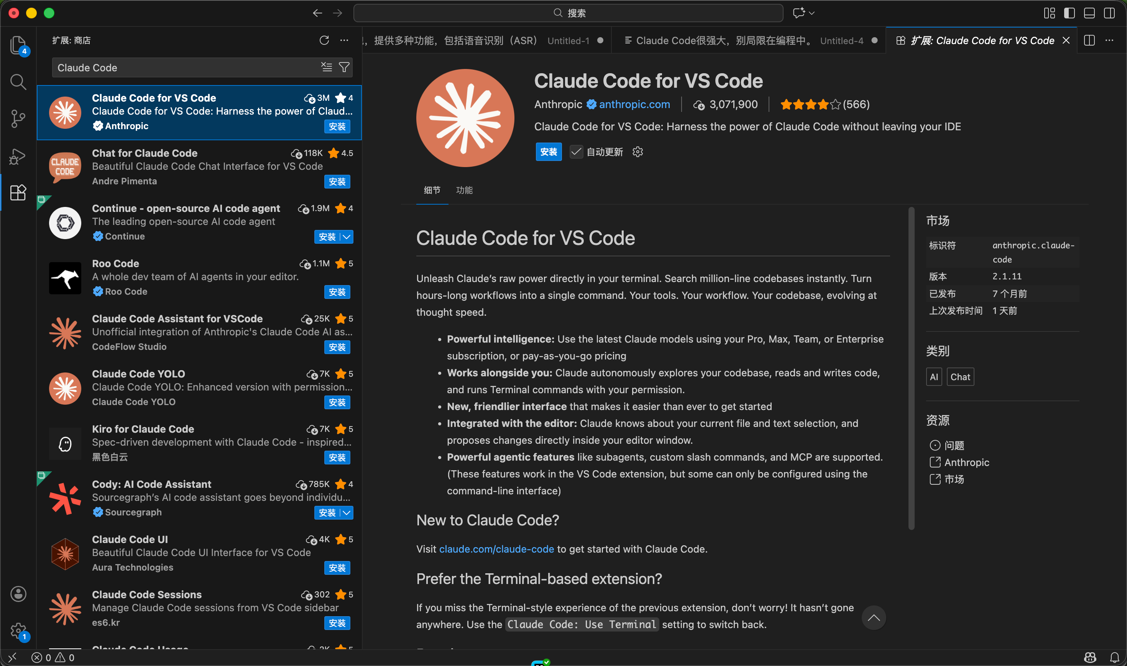1127x666 pixels.
Task: Click the extension details vertical scrollbar
Action: click(x=911, y=368)
